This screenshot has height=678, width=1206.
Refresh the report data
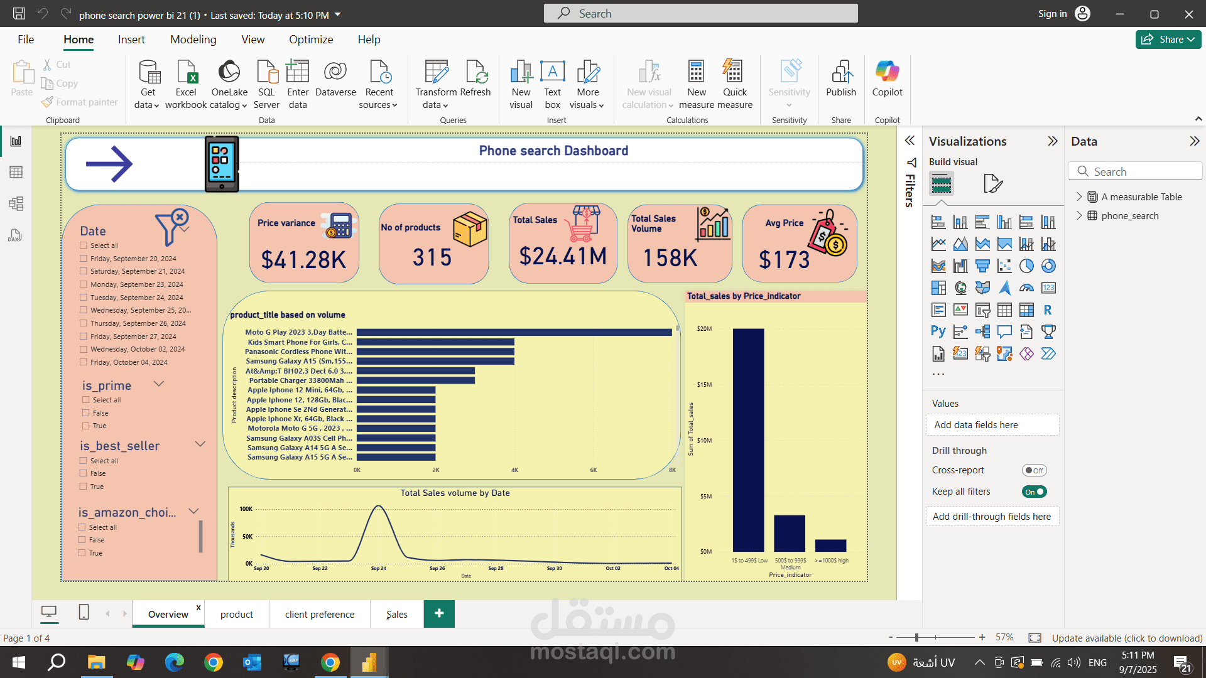(475, 79)
